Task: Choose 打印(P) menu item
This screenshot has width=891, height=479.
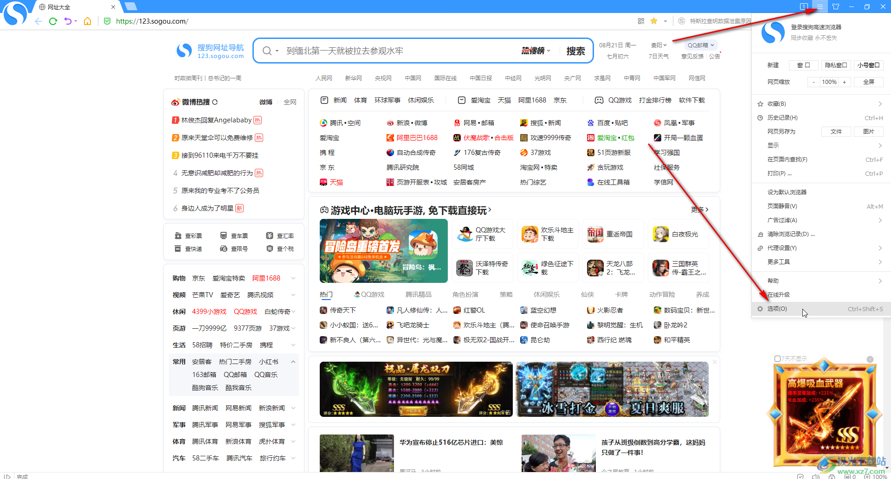Action: 821,173
